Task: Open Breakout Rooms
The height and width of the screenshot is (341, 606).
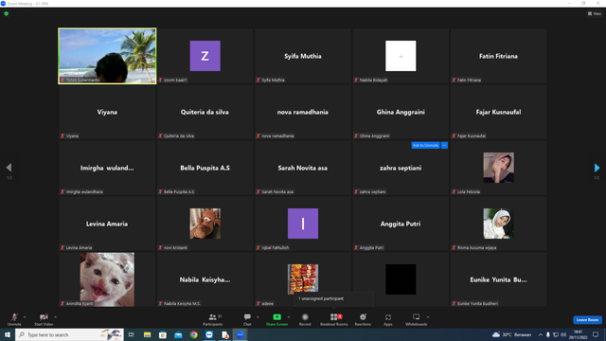Action: pos(334,319)
